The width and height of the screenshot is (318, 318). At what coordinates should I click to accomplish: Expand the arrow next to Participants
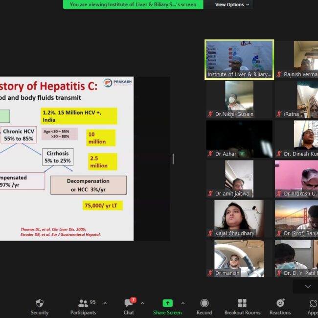[105, 303]
